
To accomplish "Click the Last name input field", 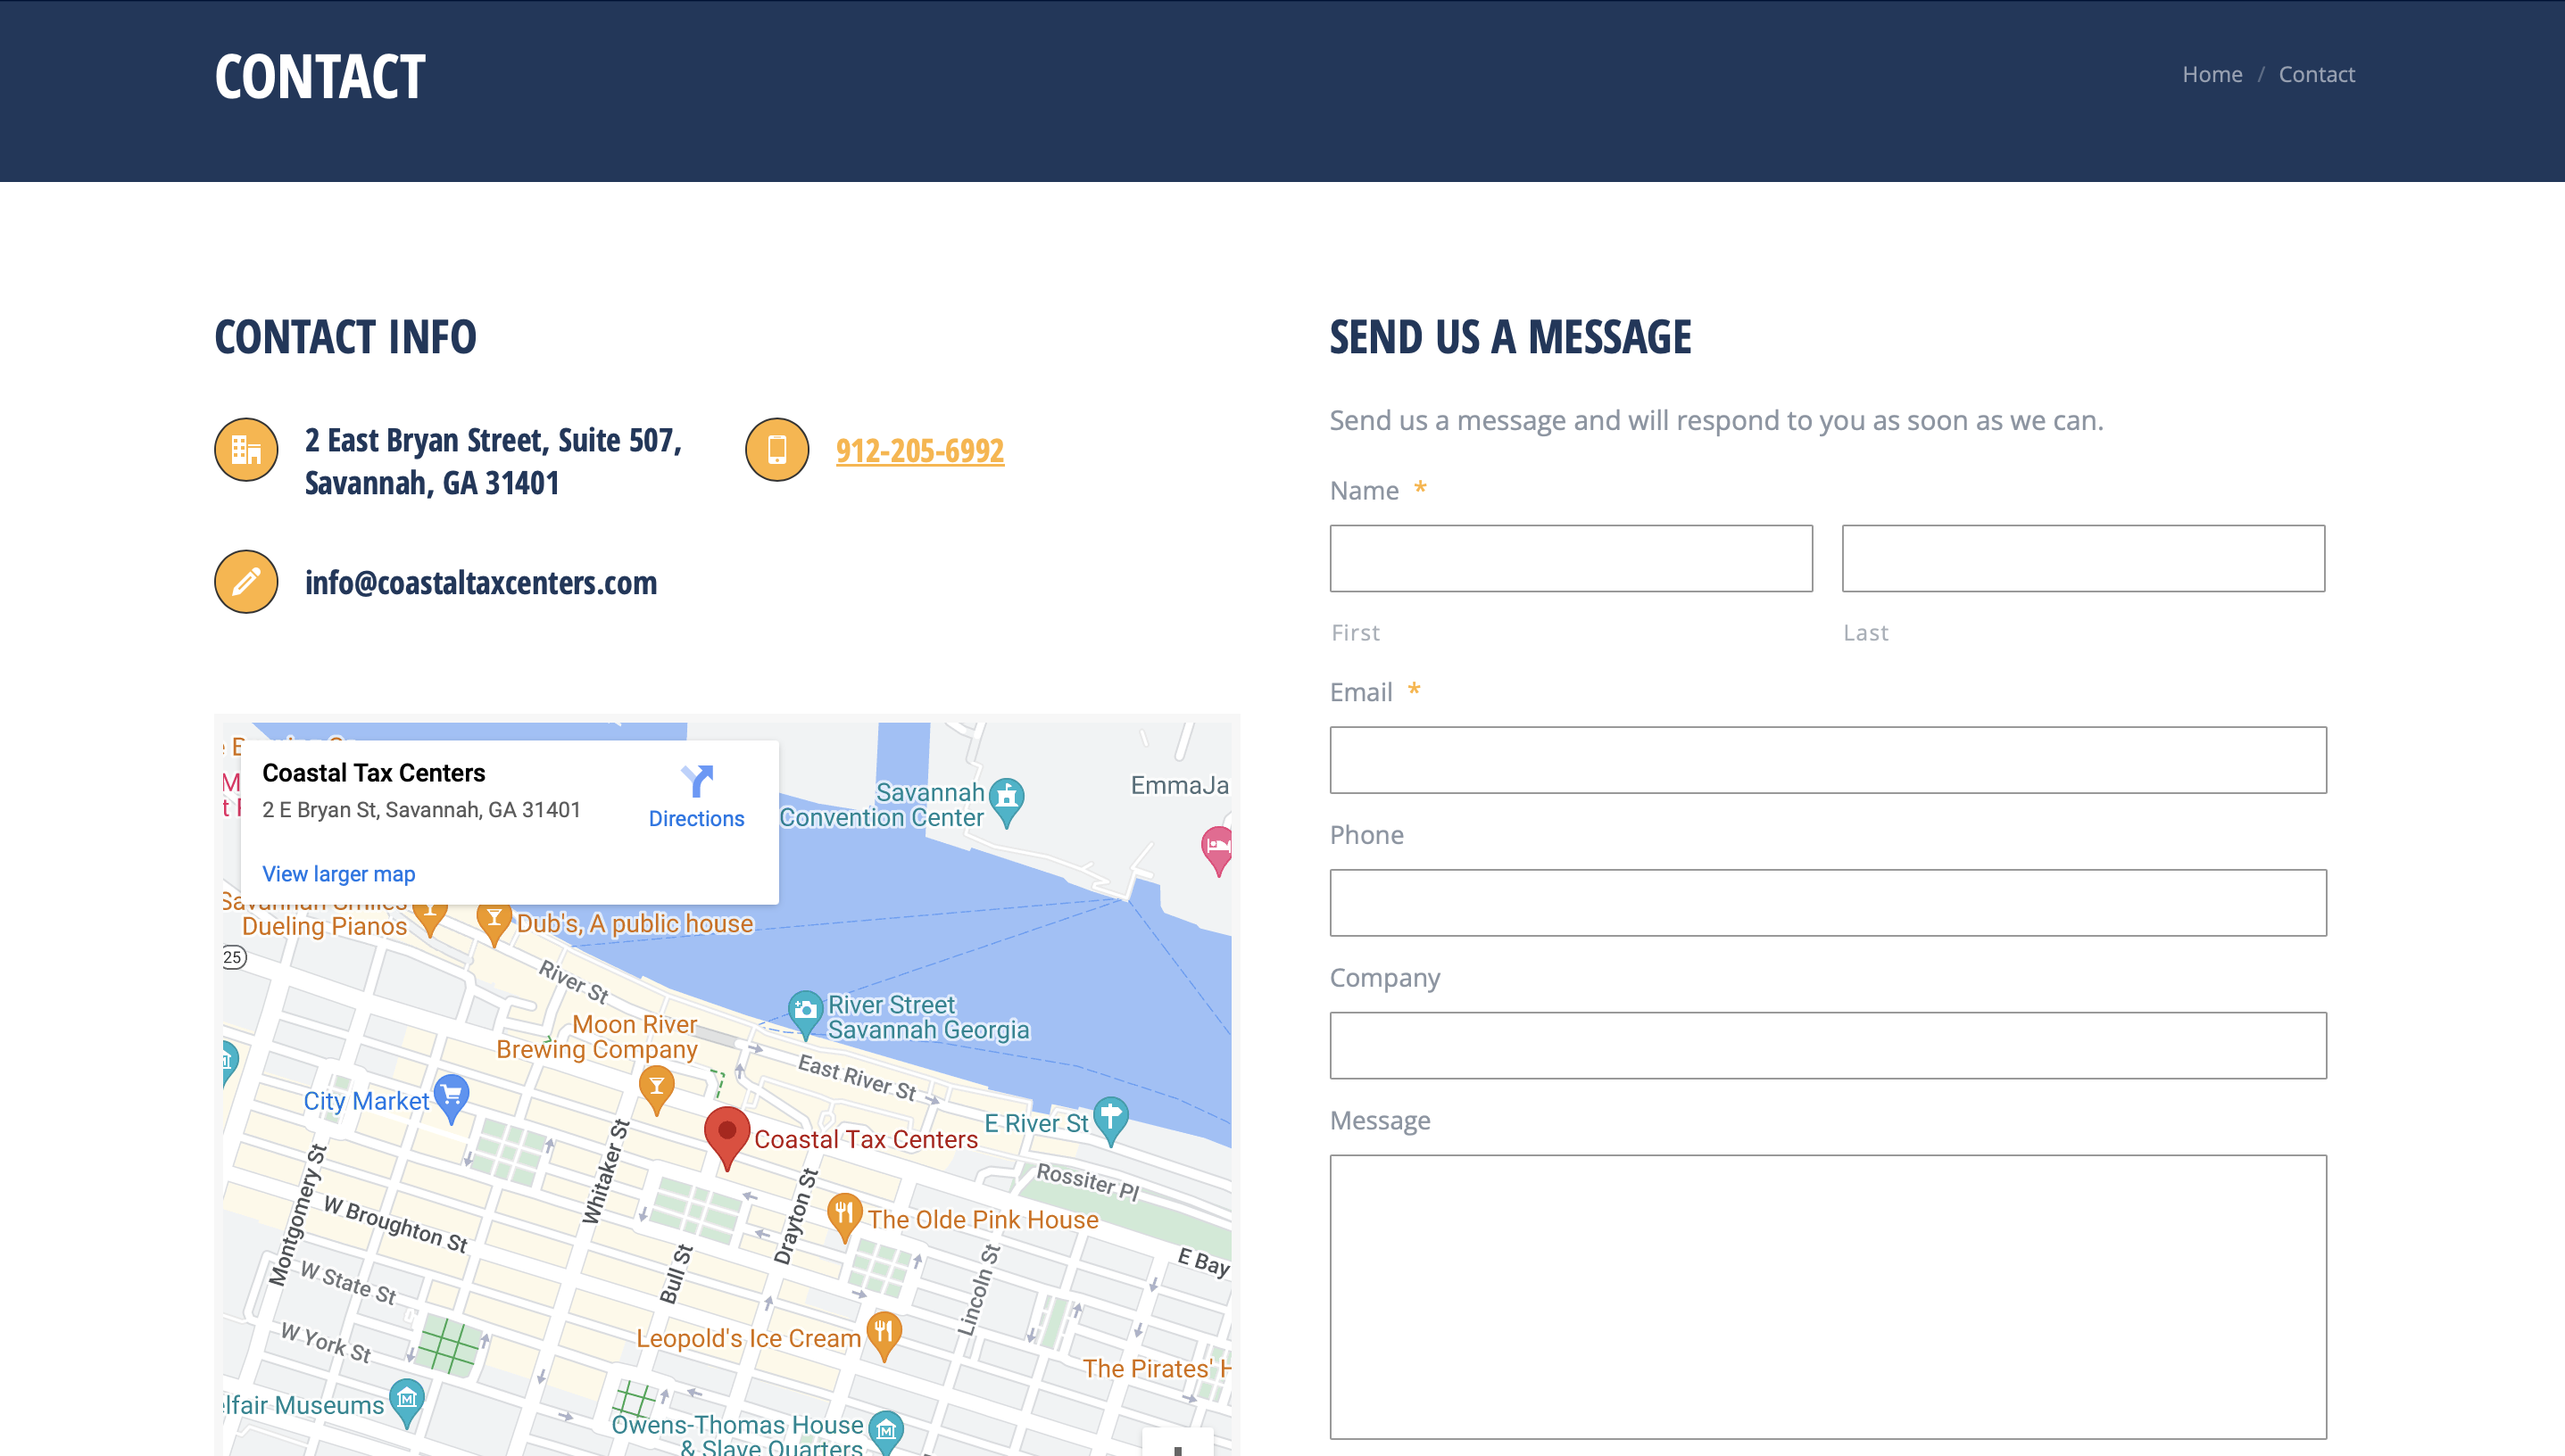I will coord(2084,558).
